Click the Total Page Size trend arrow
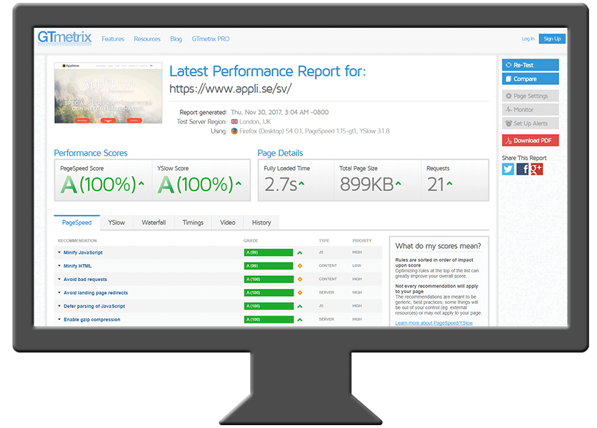This screenshot has width=597, height=428. point(398,183)
